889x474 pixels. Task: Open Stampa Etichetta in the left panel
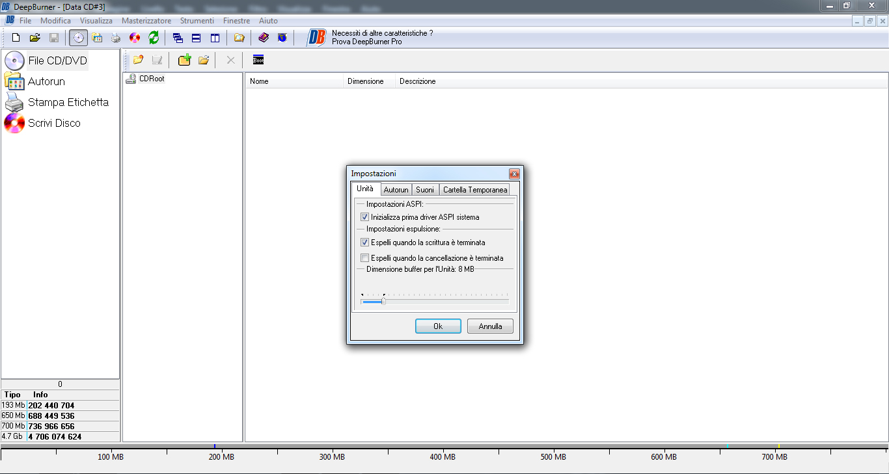[x=68, y=102]
